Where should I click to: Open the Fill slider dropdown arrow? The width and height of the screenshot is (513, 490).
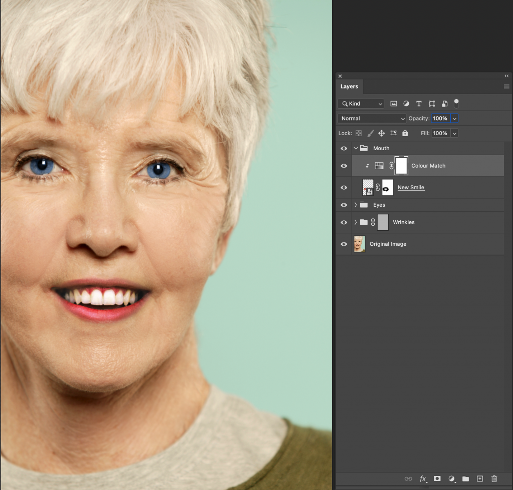click(x=454, y=133)
